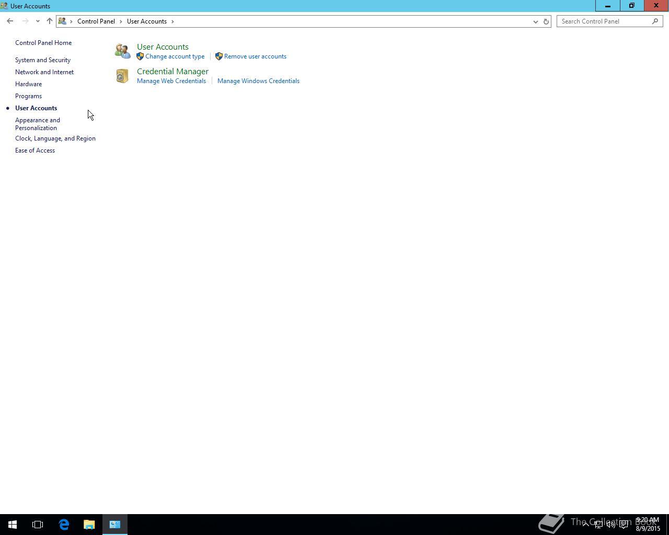Open the Windows Start menu

(x=13, y=525)
